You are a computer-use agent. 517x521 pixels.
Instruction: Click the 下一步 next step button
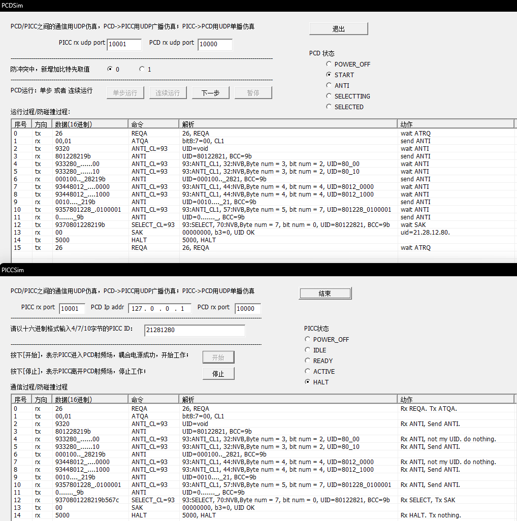pos(210,93)
